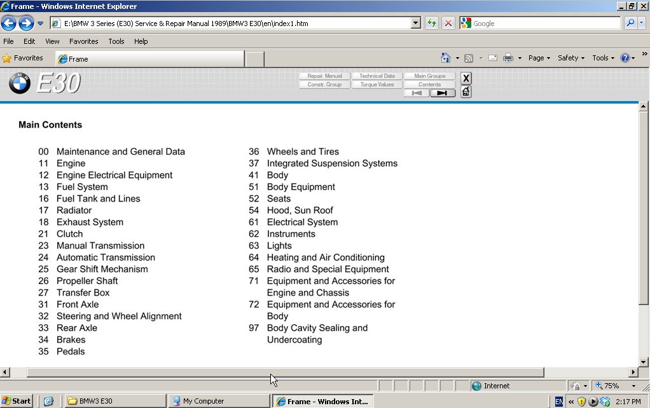Screen dimensions: 650x408
Task: Click the Stop loading red X icon
Action: [x=448, y=24]
